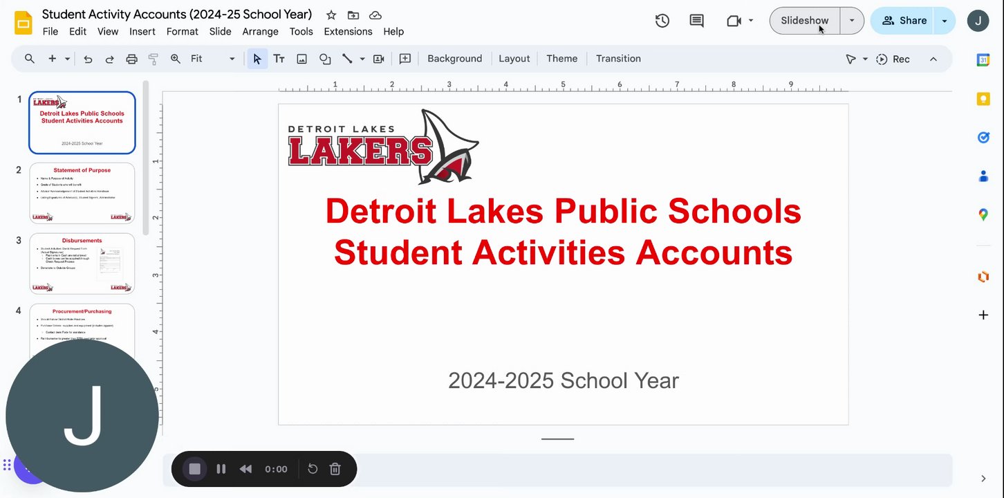Click the move to folder icon
This screenshot has width=1004, height=498.
[x=353, y=15]
